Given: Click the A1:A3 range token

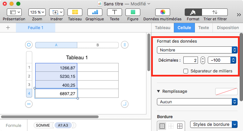Looking at the screenshot, I should [63, 125].
